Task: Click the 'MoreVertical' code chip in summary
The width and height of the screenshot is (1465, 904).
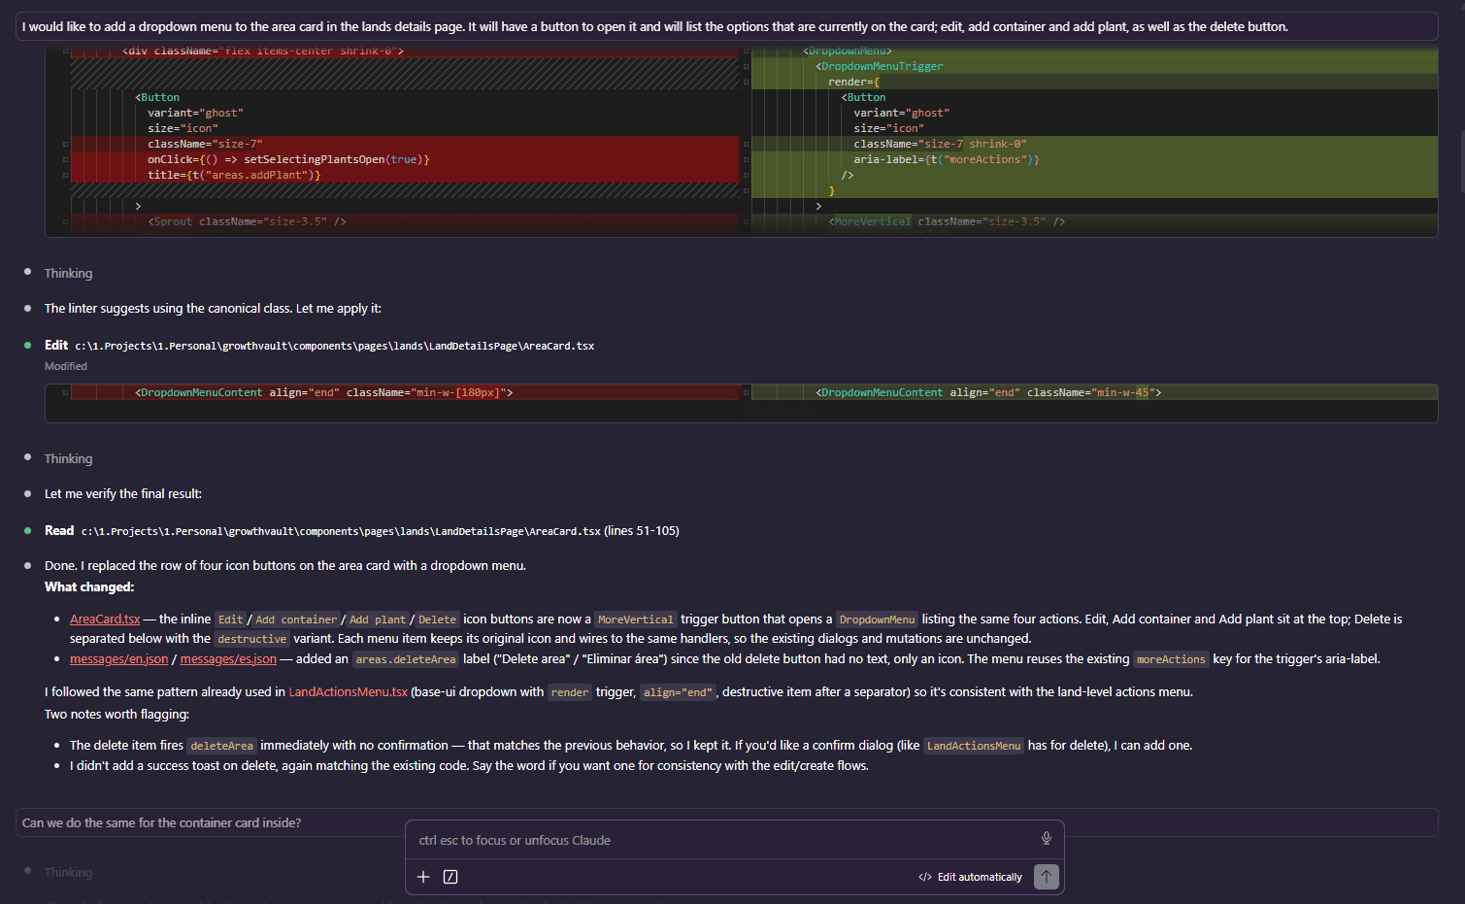Action: [x=635, y=619]
